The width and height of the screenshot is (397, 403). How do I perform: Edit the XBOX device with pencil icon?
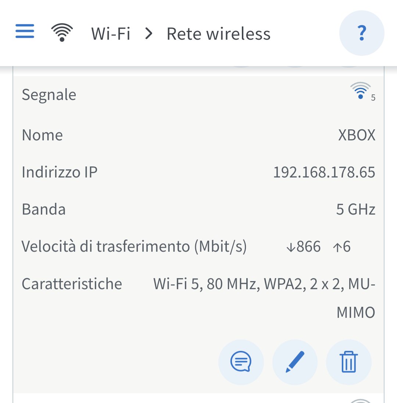(295, 362)
